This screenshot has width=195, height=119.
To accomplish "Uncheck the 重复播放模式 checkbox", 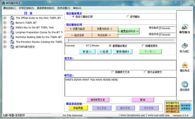I will pyautogui.click(x=110, y=46).
